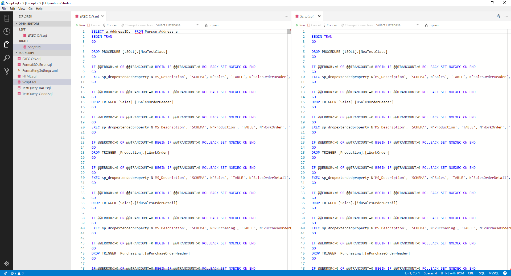Close the Script.sql editor tab
Viewport: 511px width, 276px height.
point(319,16)
